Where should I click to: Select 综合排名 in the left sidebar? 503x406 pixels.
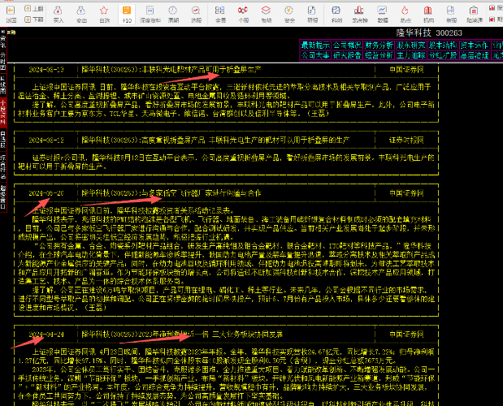tap(3, 167)
